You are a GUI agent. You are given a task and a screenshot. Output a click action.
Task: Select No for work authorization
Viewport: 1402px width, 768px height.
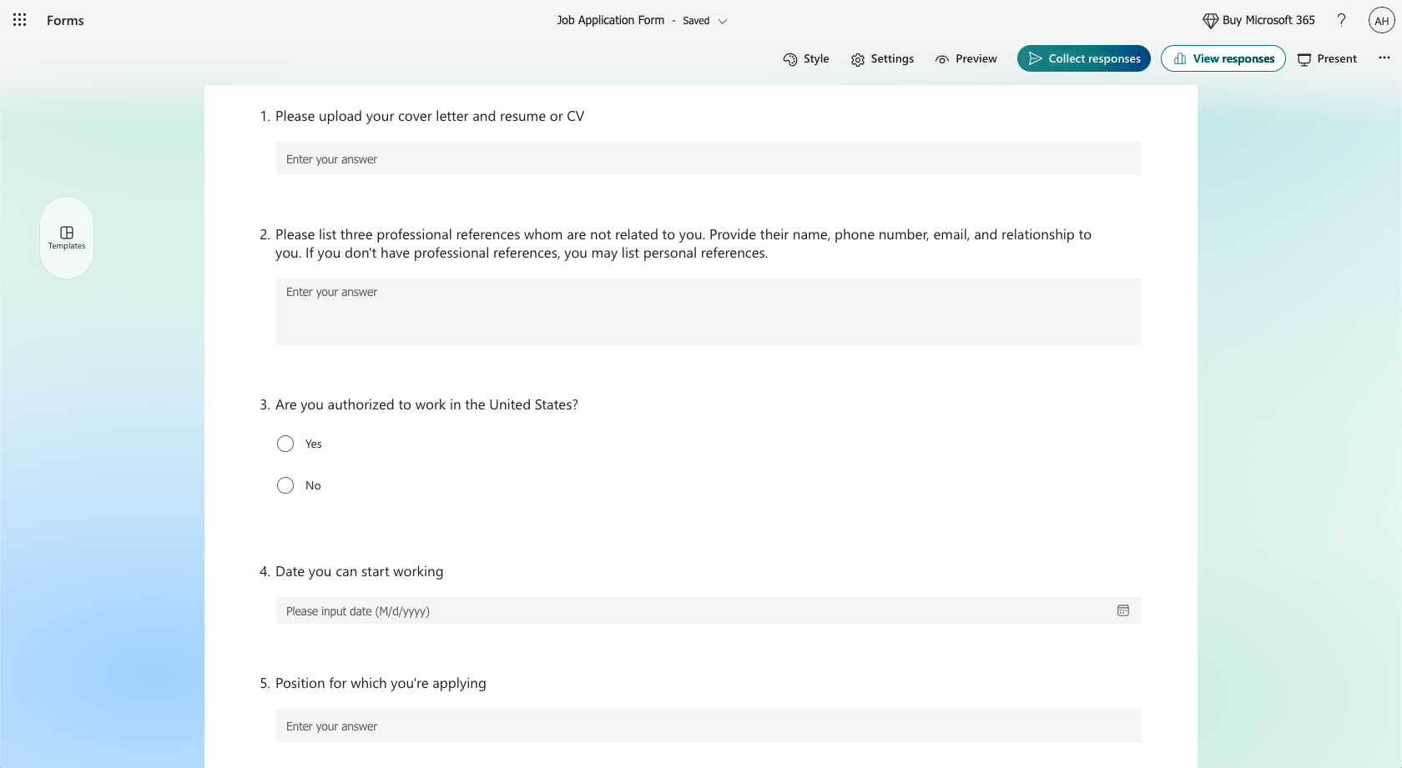pos(285,484)
